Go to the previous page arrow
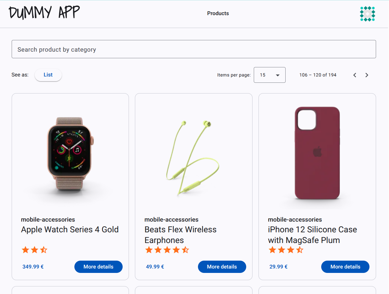This screenshot has height=294, width=389. point(355,75)
